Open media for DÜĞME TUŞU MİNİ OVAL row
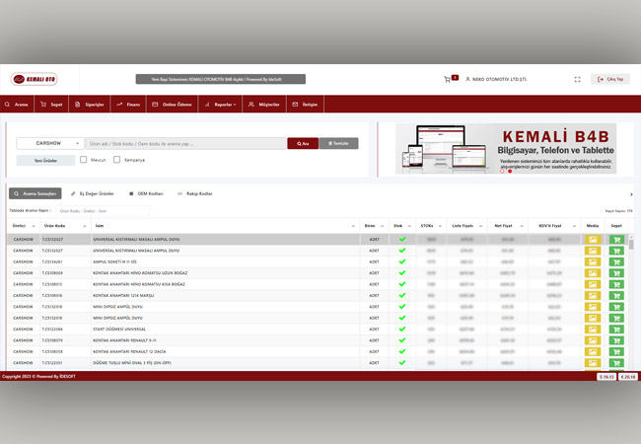 [x=593, y=363]
